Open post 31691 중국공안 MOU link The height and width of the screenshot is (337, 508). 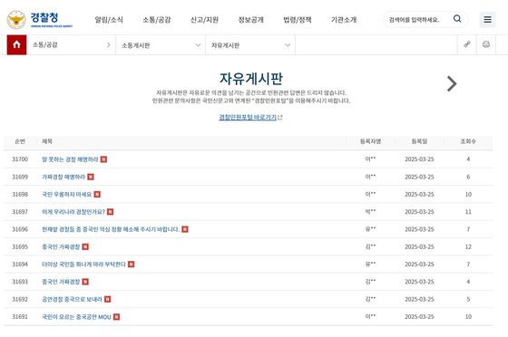tap(76, 317)
